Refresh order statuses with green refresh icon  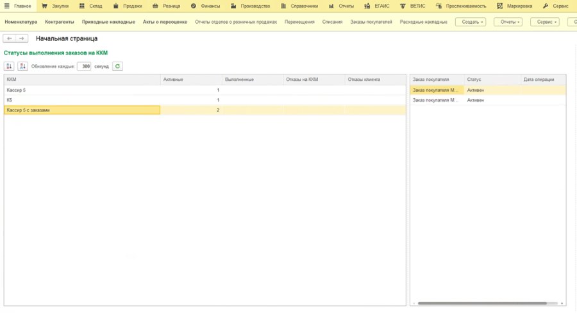[x=117, y=66]
